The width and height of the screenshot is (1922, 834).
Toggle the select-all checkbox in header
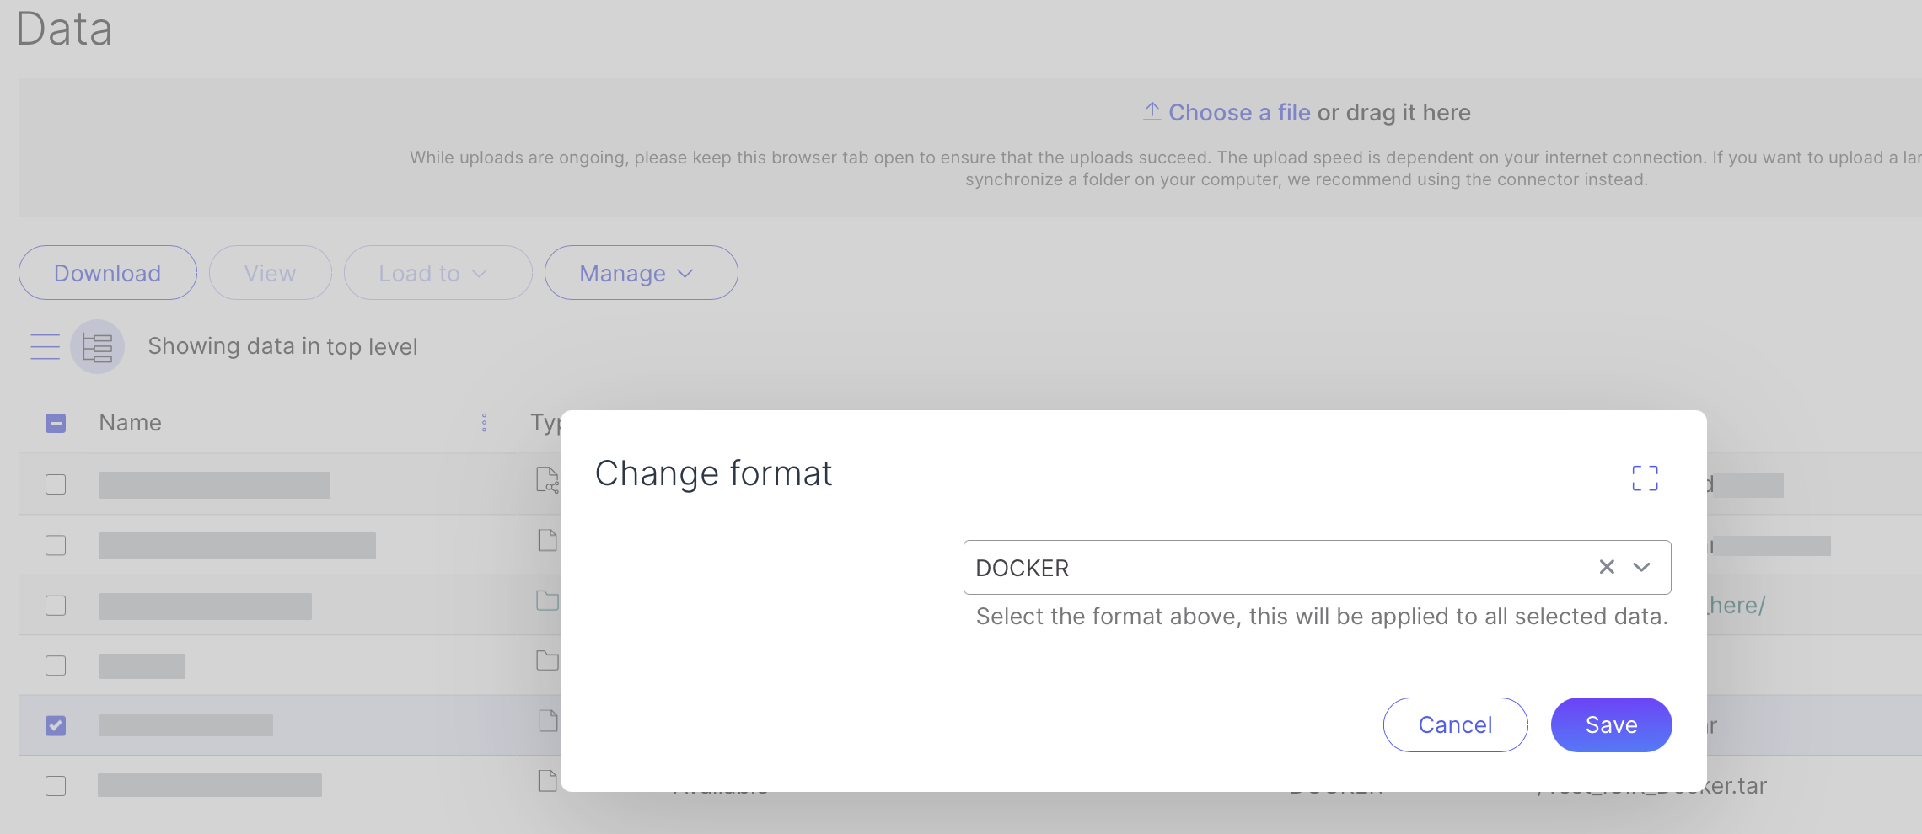point(56,423)
